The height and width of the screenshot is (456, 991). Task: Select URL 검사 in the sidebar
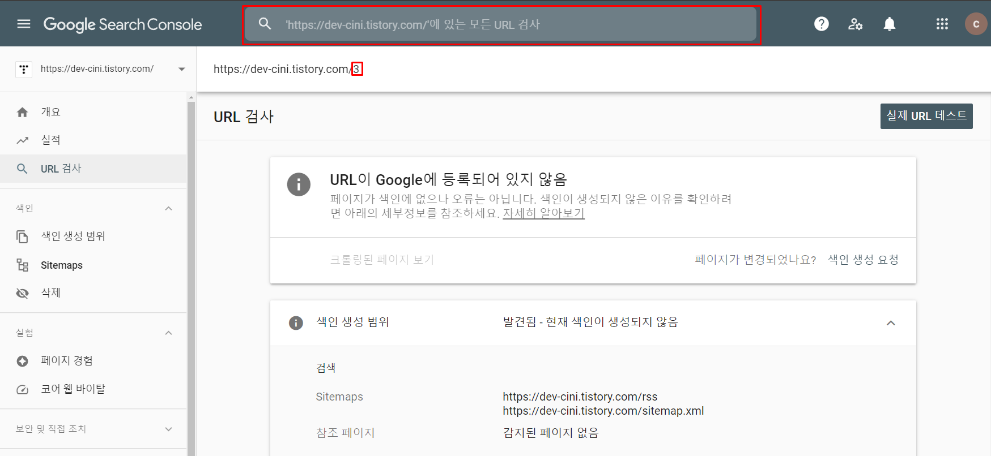pos(93,169)
